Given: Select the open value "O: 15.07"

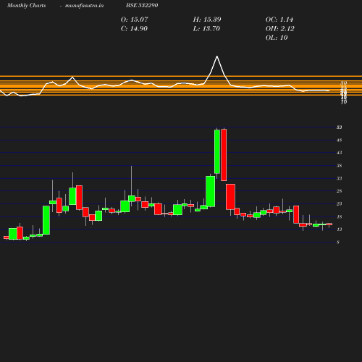Looking at the screenshot, I should pos(134,20).
